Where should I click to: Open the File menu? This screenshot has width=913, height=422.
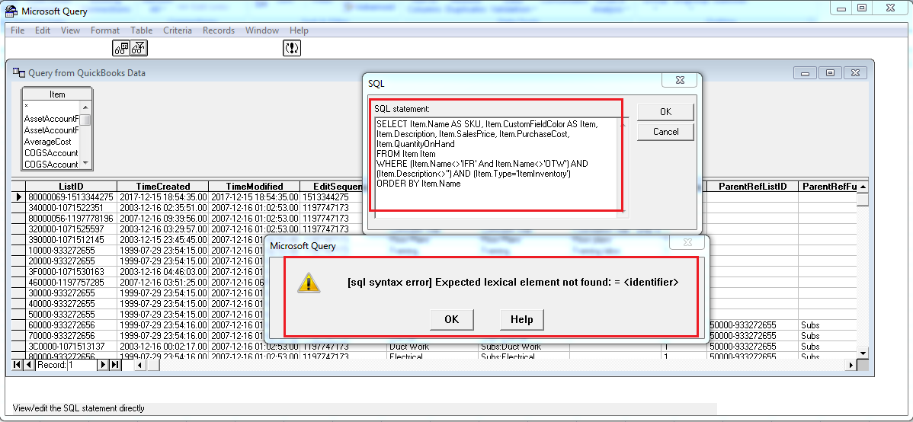pos(18,30)
